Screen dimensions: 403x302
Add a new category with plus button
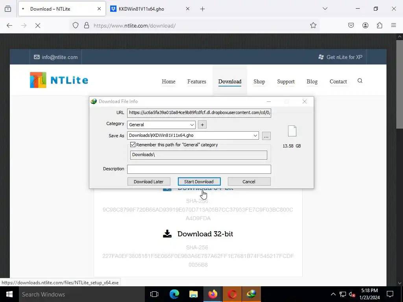point(202,125)
